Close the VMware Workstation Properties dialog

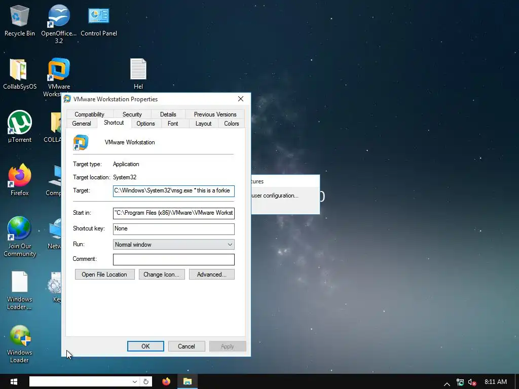pos(241,99)
